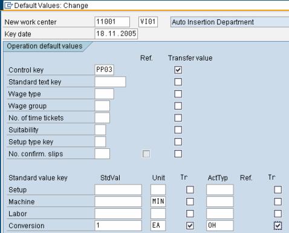The height and width of the screenshot is (233, 289).
Task: Uncheck Control key transfer value checkbox
Action: coord(178,70)
